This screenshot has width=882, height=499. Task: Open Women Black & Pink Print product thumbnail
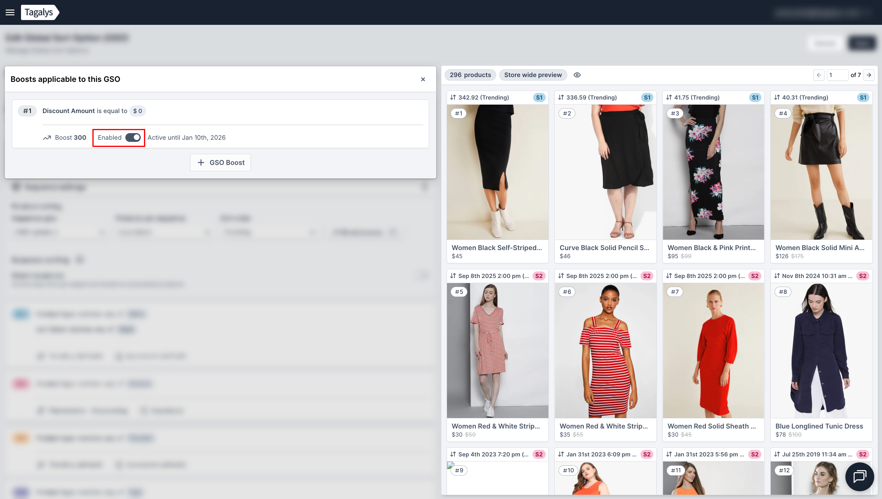click(x=713, y=172)
